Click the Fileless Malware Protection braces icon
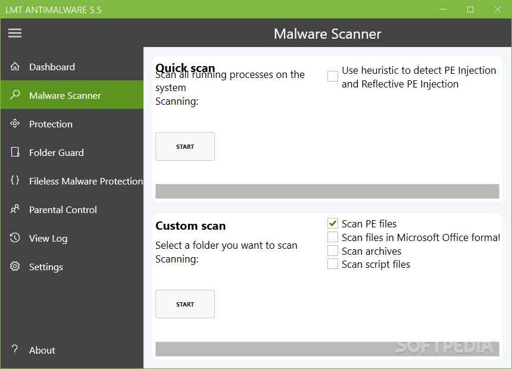Screen dimensions: 512x369 click(15, 181)
